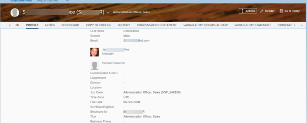
Task: Click the employee avatar icon in header
Action: coord(15,13)
